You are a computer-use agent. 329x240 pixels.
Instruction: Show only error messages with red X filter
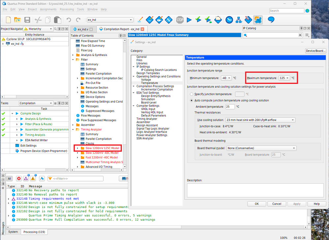tap(19, 178)
